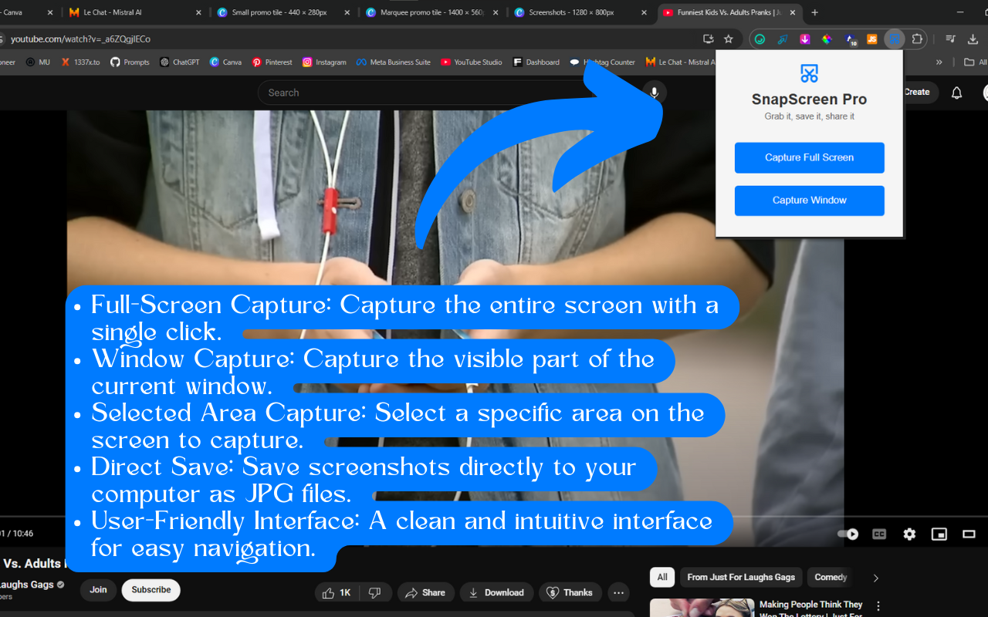Screen dimensions: 988x617
Task: Click the address bar URL
Action: pos(80,39)
